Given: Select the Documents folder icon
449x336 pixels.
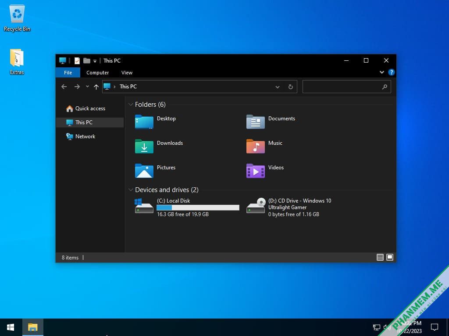Looking at the screenshot, I should [256, 122].
